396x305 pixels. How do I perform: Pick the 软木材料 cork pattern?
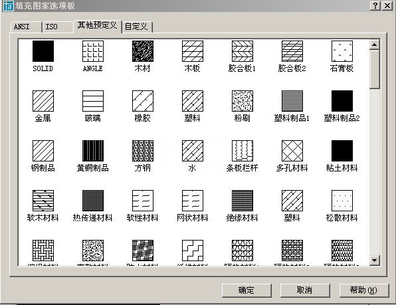(x=43, y=201)
